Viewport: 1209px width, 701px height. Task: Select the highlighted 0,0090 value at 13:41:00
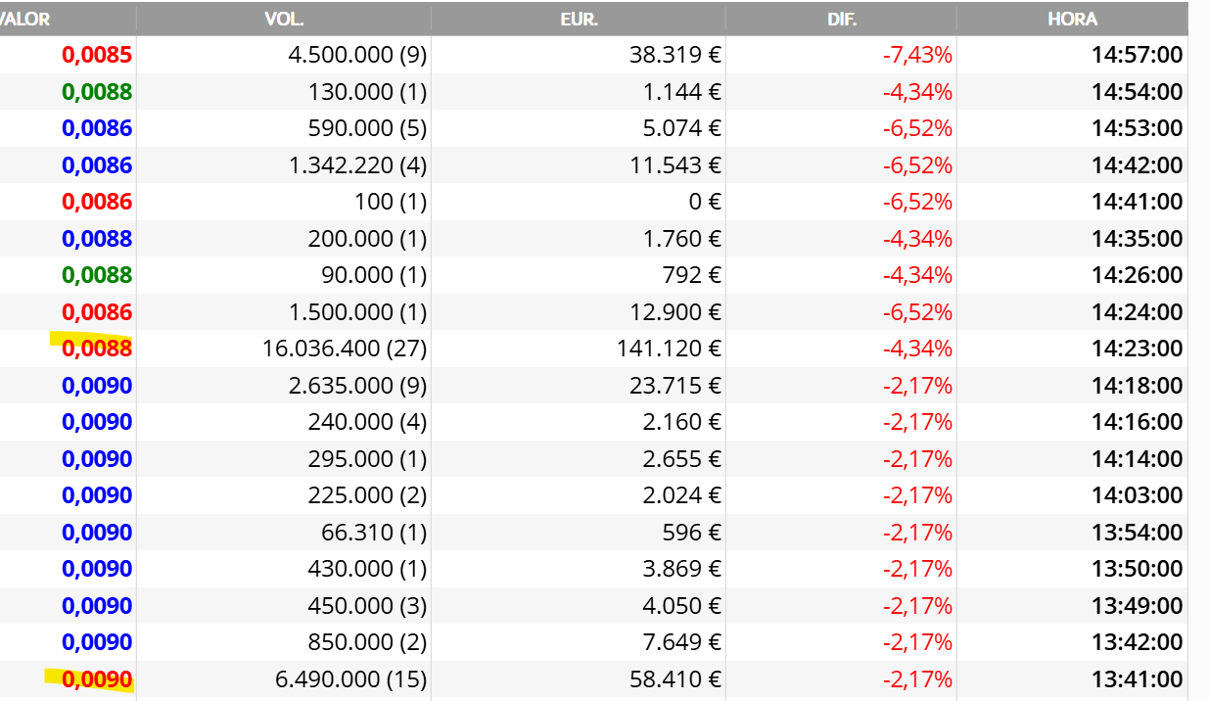(x=97, y=679)
